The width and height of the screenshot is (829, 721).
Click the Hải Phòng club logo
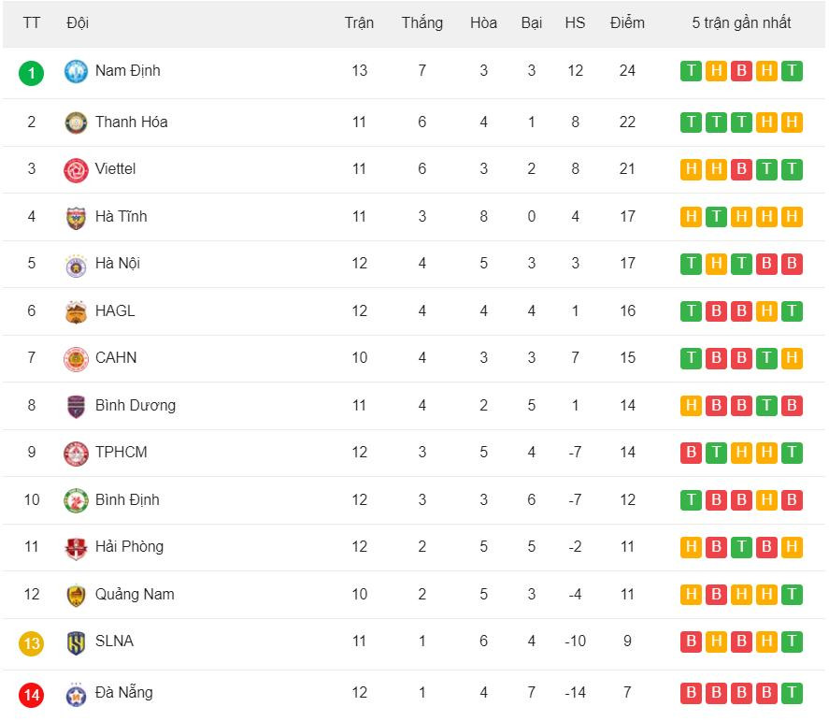(x=76, y=548)
